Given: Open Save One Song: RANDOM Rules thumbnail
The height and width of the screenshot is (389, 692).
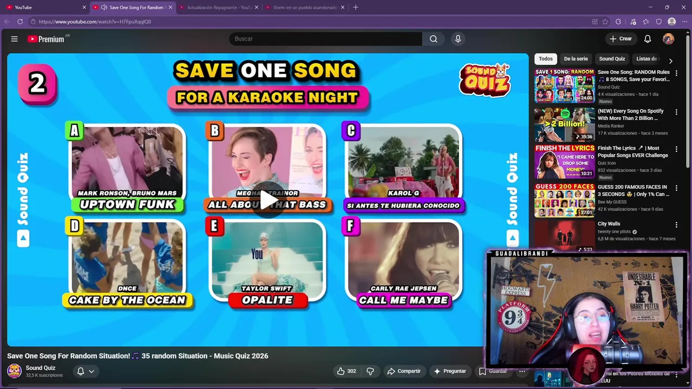Looking at the screenshot, I should point(564,85).
